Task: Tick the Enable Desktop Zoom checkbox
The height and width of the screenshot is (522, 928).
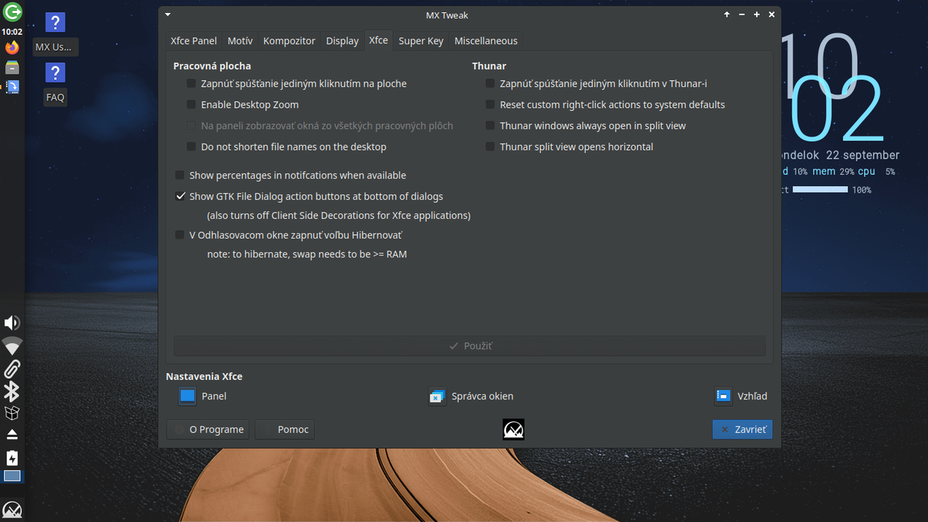Action: coord(191,104)
